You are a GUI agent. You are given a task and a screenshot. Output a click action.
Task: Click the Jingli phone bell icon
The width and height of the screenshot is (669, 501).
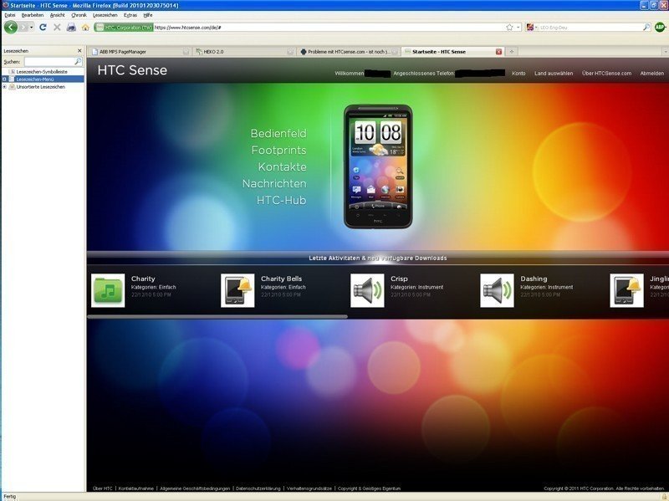[626, 290]
